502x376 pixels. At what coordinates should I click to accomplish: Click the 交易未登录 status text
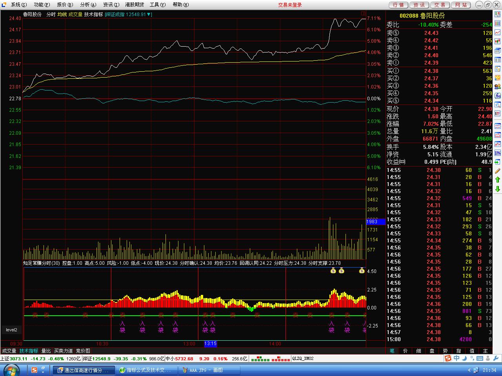click(x=290, y=5)
